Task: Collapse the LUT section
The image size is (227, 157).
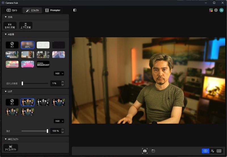Action: [6, 91]
